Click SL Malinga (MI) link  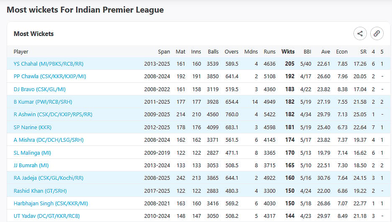pos(32,153)
